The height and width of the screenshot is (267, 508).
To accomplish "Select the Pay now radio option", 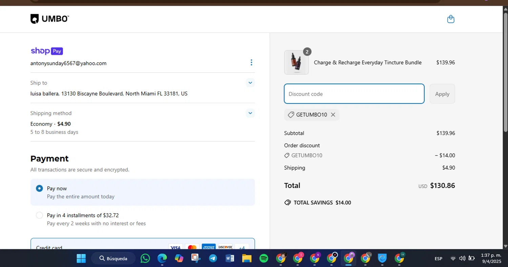I will [39, 188].
